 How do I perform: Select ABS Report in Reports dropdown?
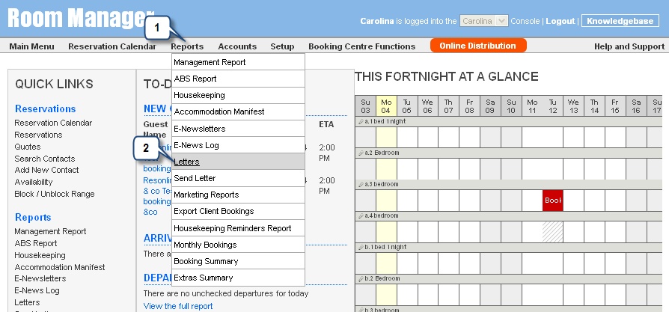tap(238, 79)
